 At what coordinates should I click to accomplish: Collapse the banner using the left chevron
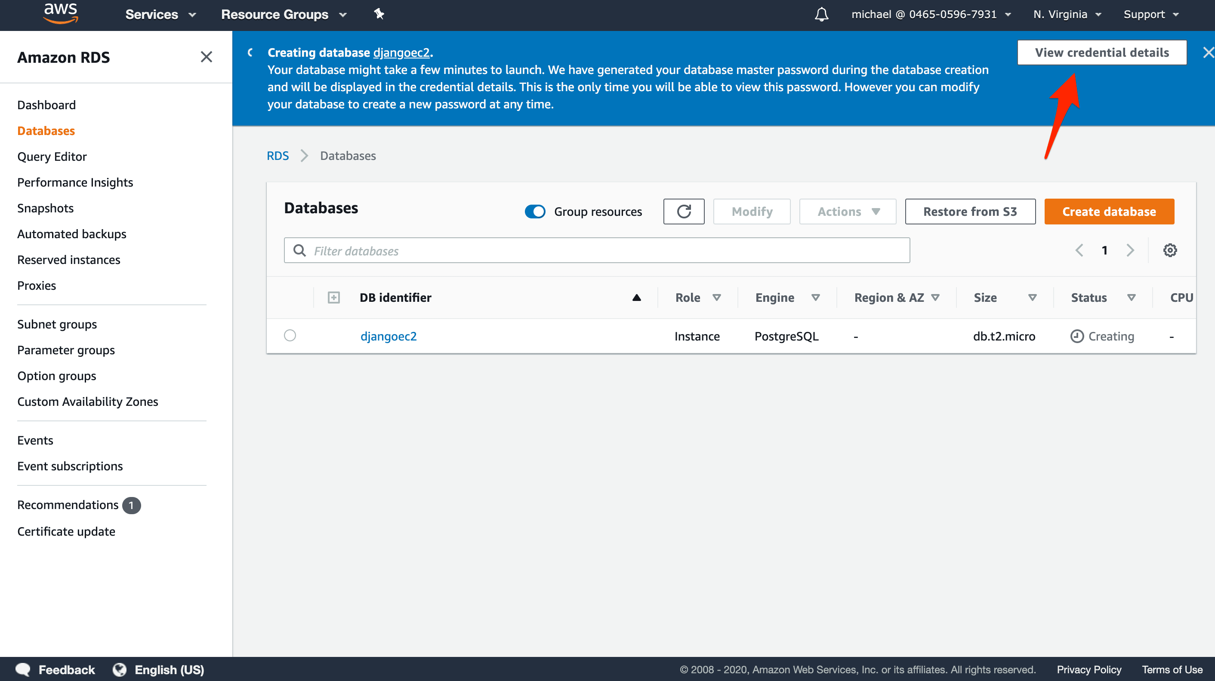coord(250,52)
